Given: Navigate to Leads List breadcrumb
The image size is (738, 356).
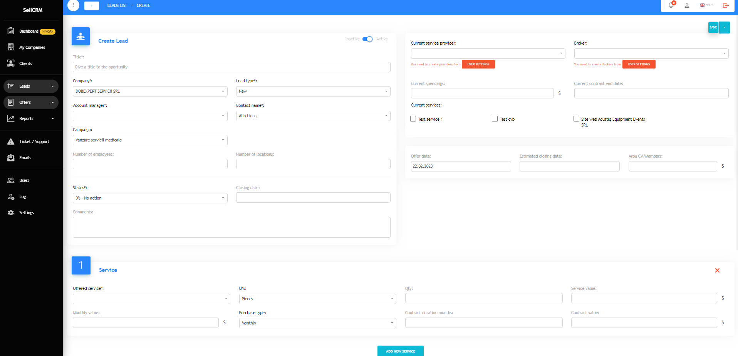Looking at the screenshot, I should tap(117, 5).
